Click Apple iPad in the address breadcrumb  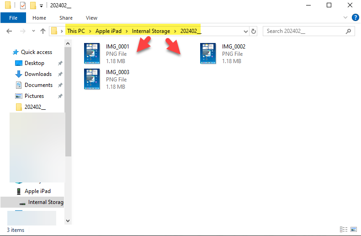click(x=108, y=31)
